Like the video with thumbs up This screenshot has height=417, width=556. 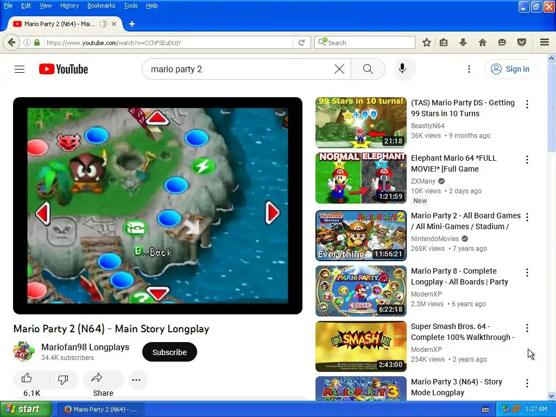(x=27, y=378)
